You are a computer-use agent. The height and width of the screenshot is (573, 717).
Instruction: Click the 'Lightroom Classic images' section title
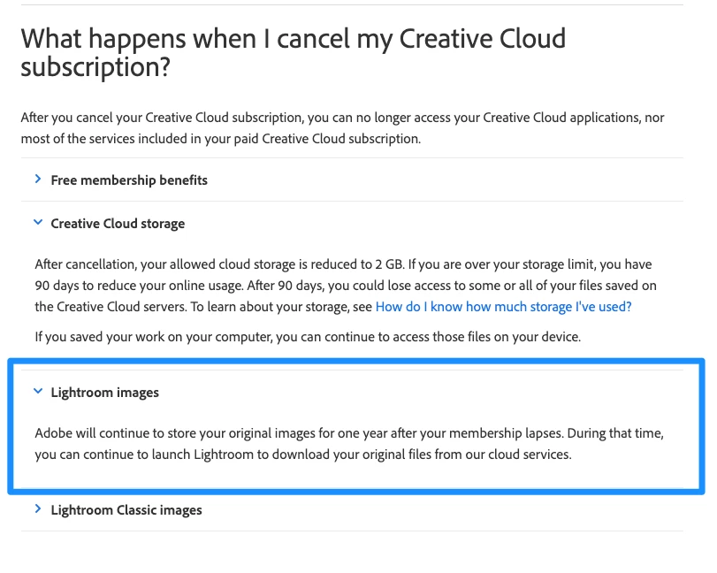click(126, 510)
